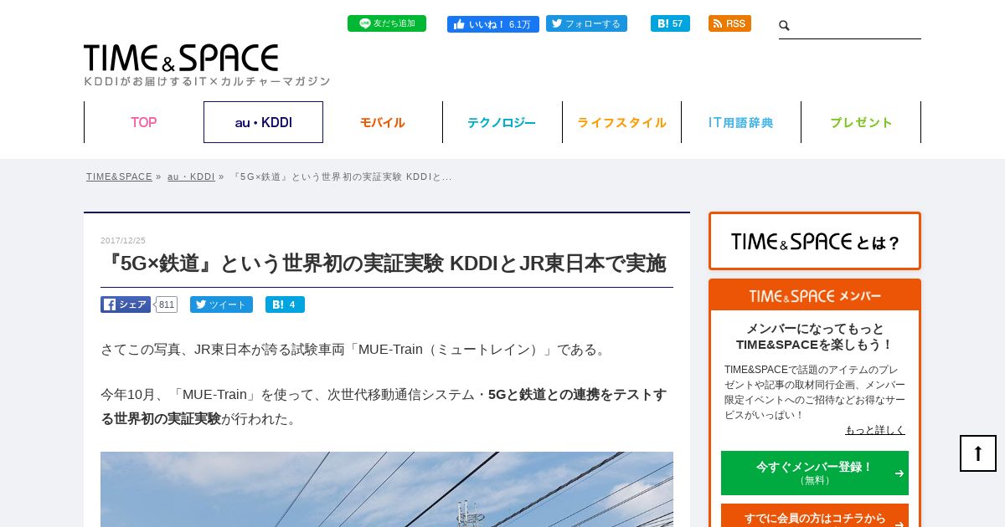Open the モバイル navigation tab
Screen dimensions: 1005x527
[x=383, y=122]
